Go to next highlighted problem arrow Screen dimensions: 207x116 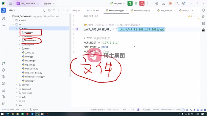tap(198, 16)
